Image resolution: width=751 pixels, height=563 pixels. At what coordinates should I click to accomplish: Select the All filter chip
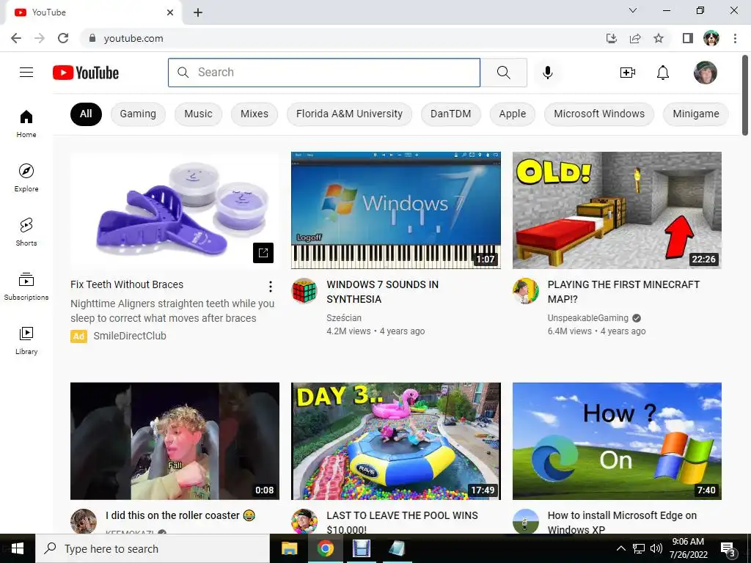pos(86,114)
